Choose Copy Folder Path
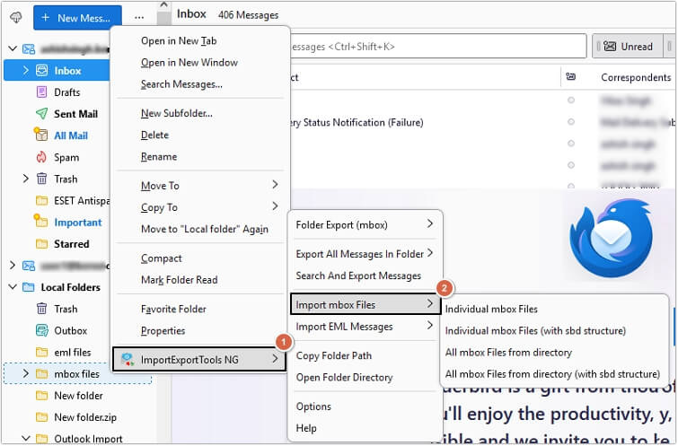 (x=365, y=355)
